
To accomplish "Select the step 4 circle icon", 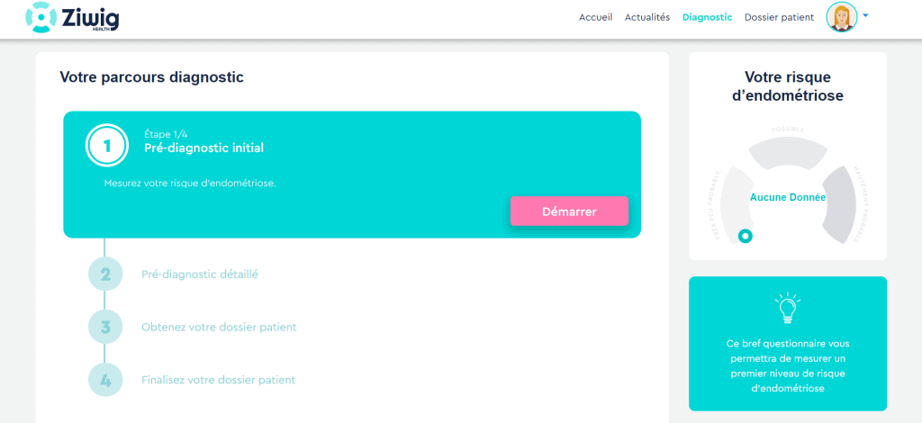I will 105,380.
